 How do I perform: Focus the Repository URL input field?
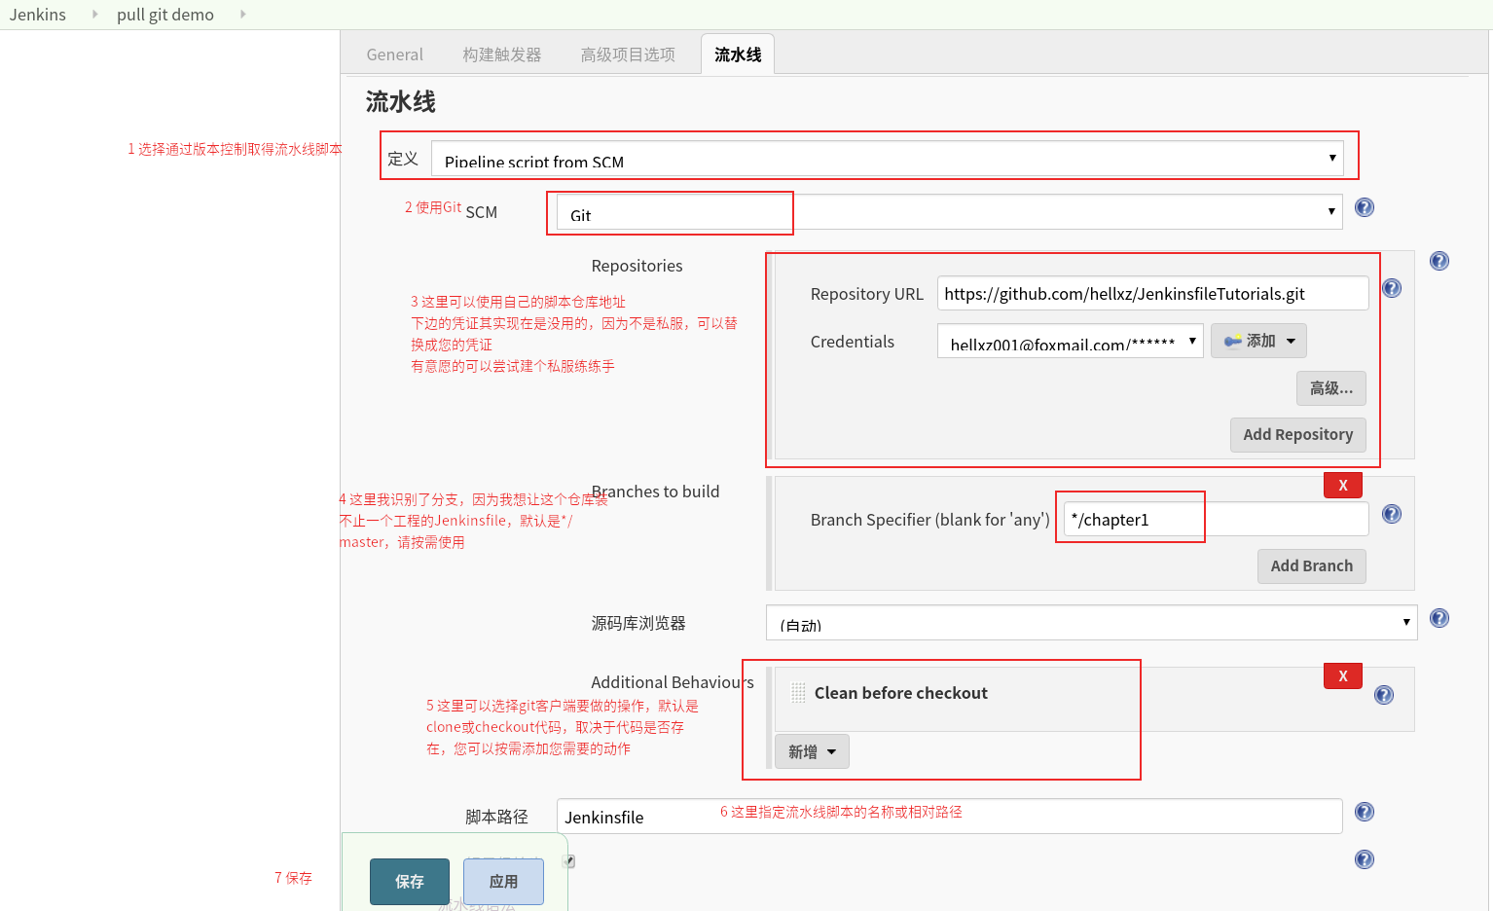coord(1153,294)
